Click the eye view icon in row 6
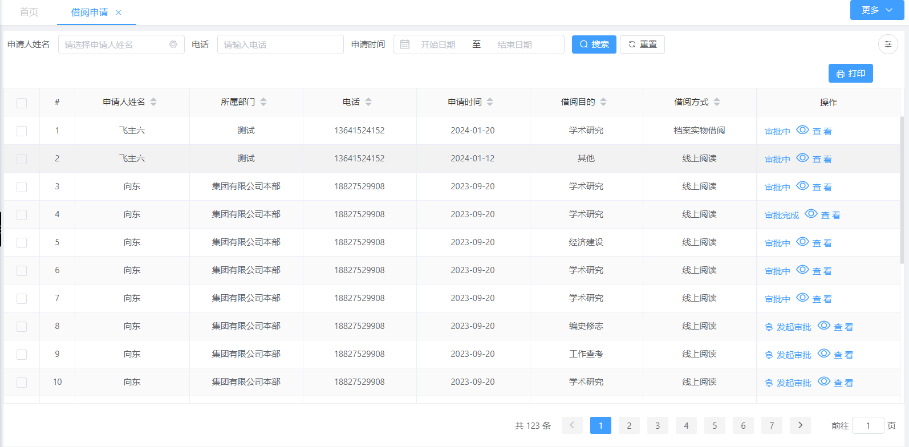This screenshot has width=909, height=447. click(802, 270)
